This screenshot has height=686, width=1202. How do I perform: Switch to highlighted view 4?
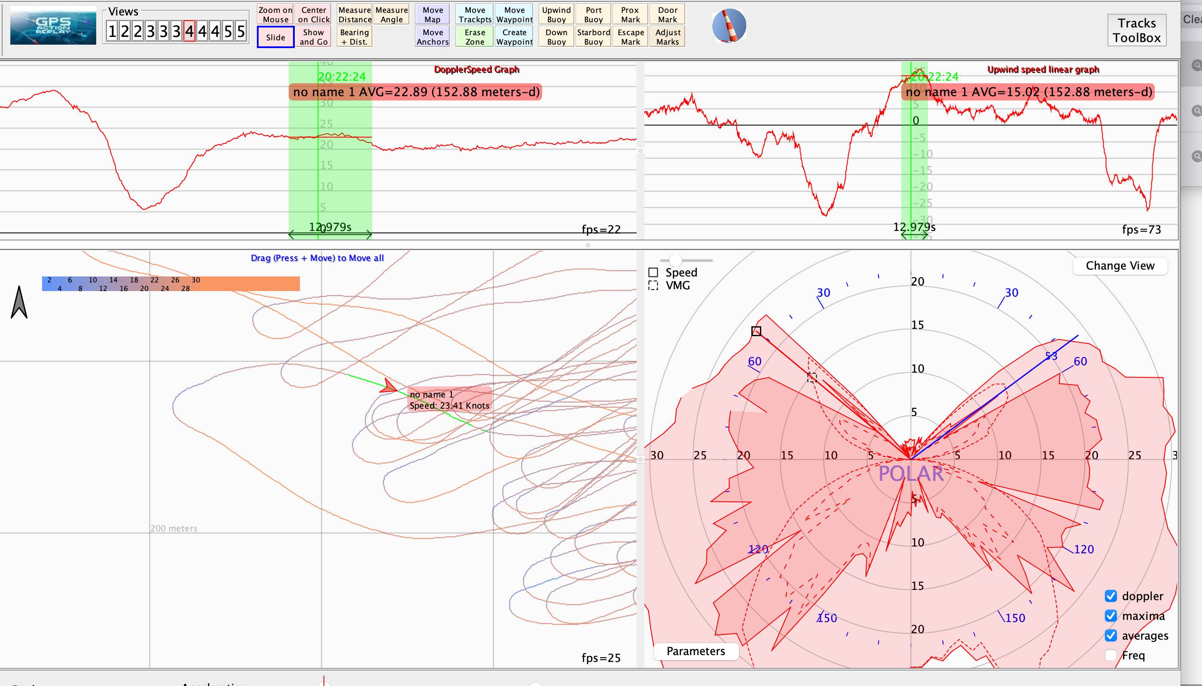(x=189, y=31)
